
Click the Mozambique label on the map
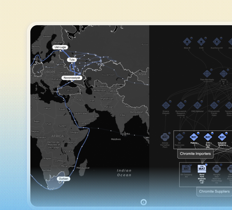tap(68, 166)
